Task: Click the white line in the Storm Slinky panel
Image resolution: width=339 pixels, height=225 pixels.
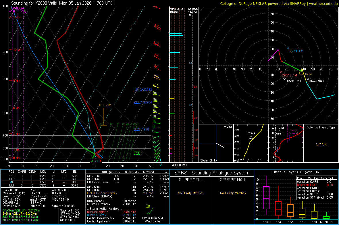Action: pyautogui.click(x=220, y=145)
